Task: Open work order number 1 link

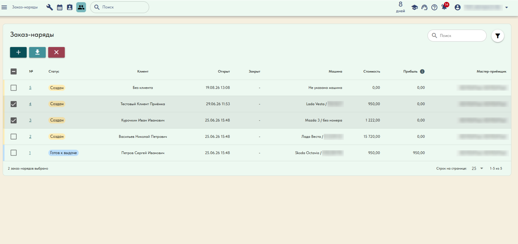Action: (x=30, y=153)
